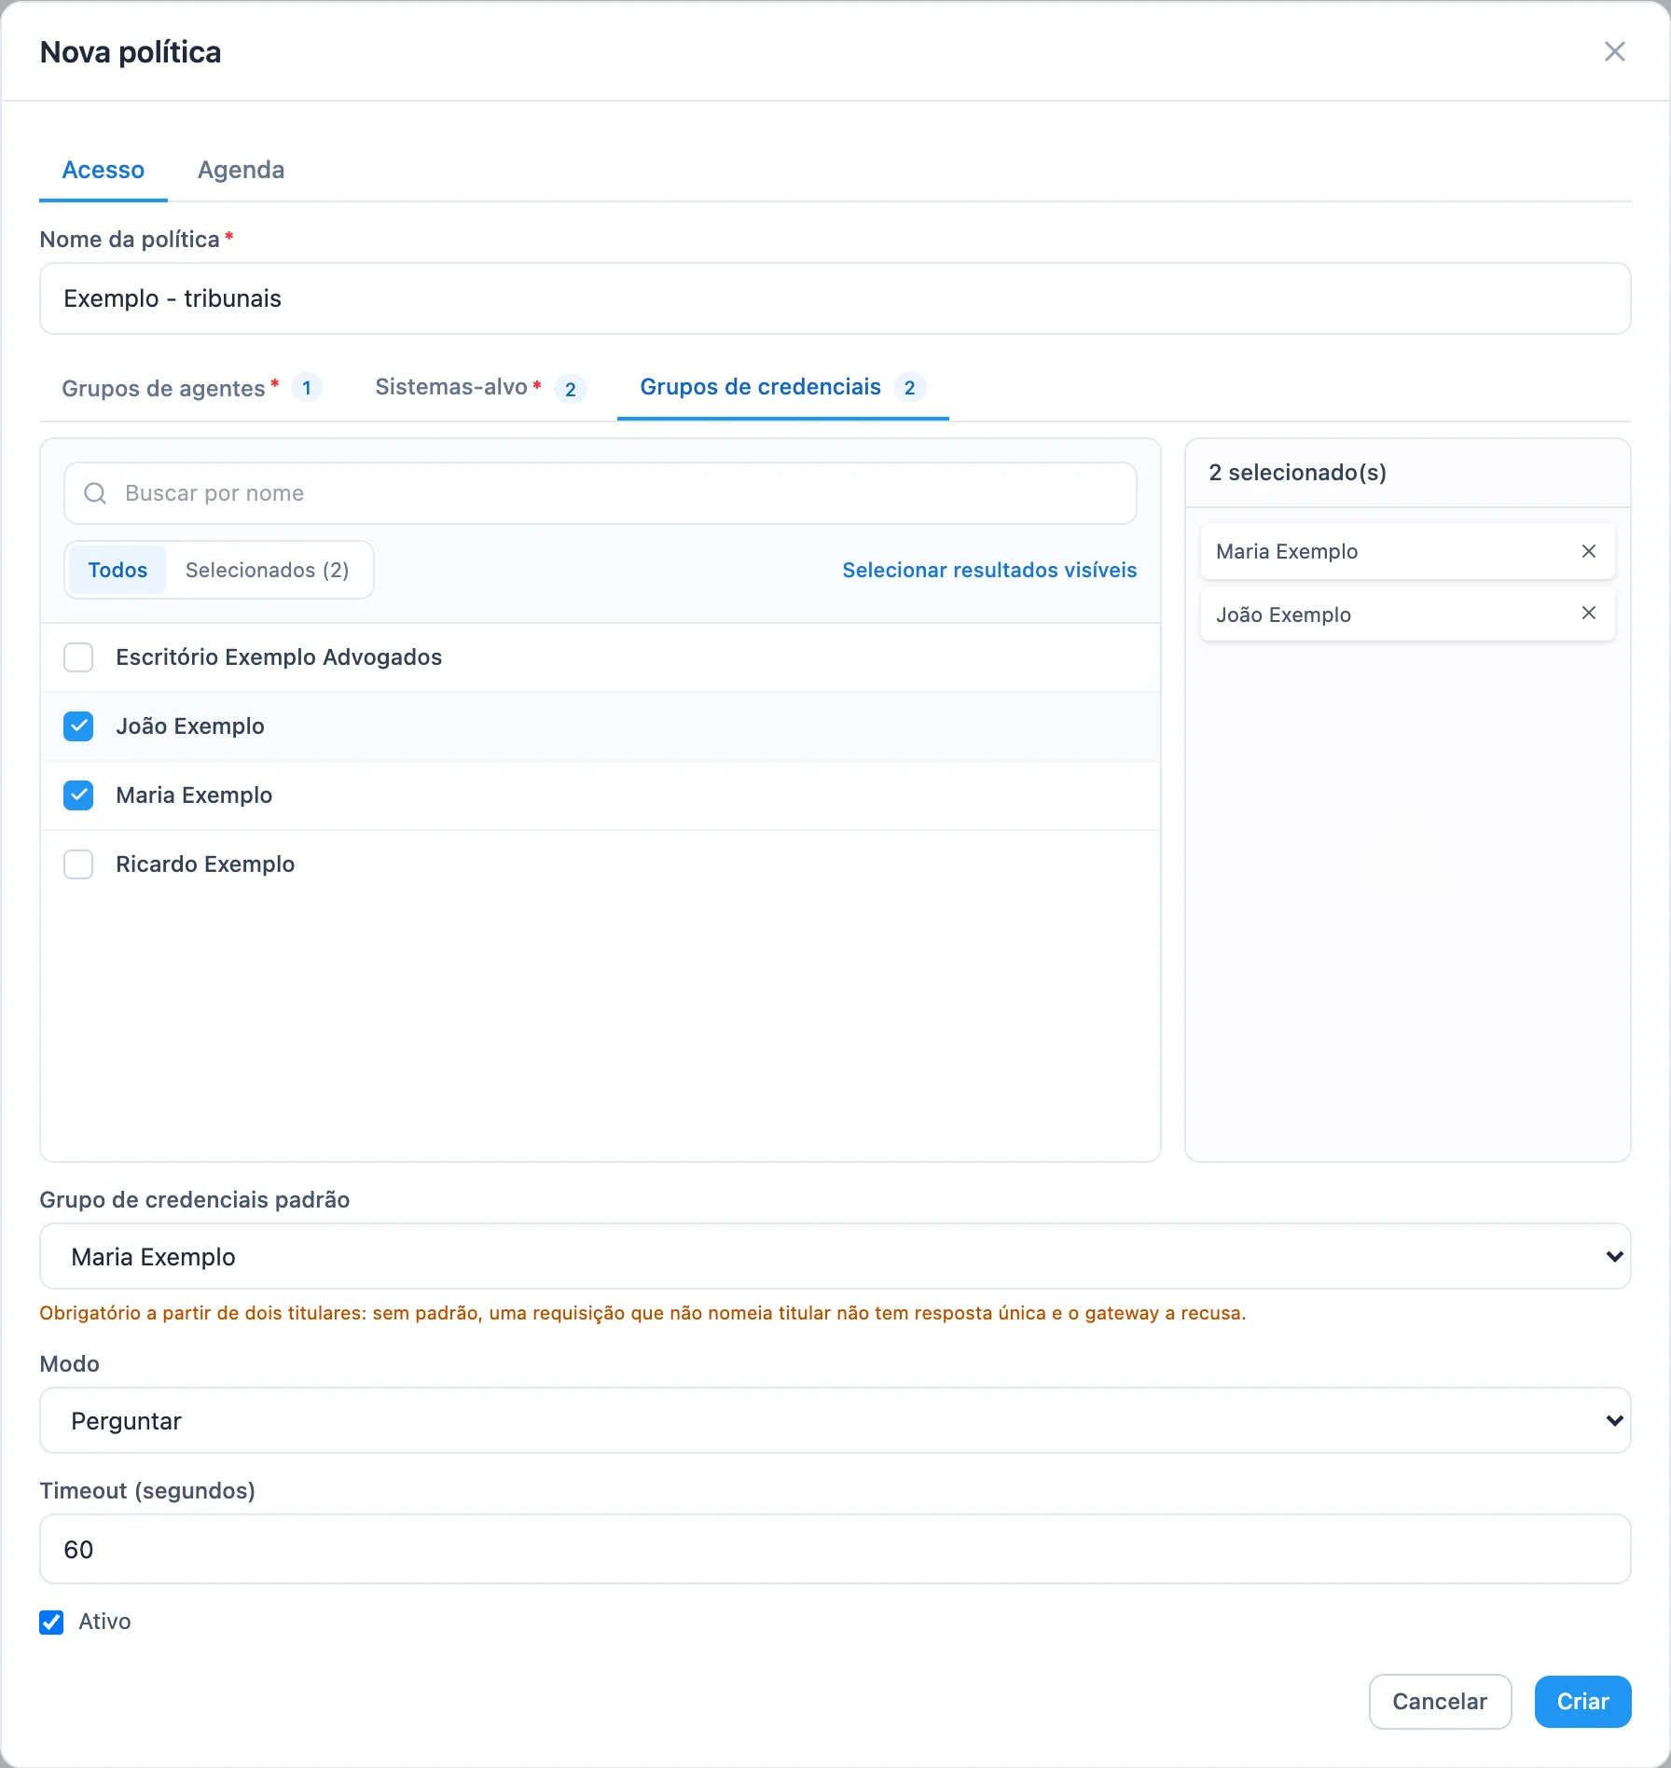Click Ricardo Exemplo row label
Viewport: 1671px width, 1768px height.
pyautogui.click(x=205, y=864)
